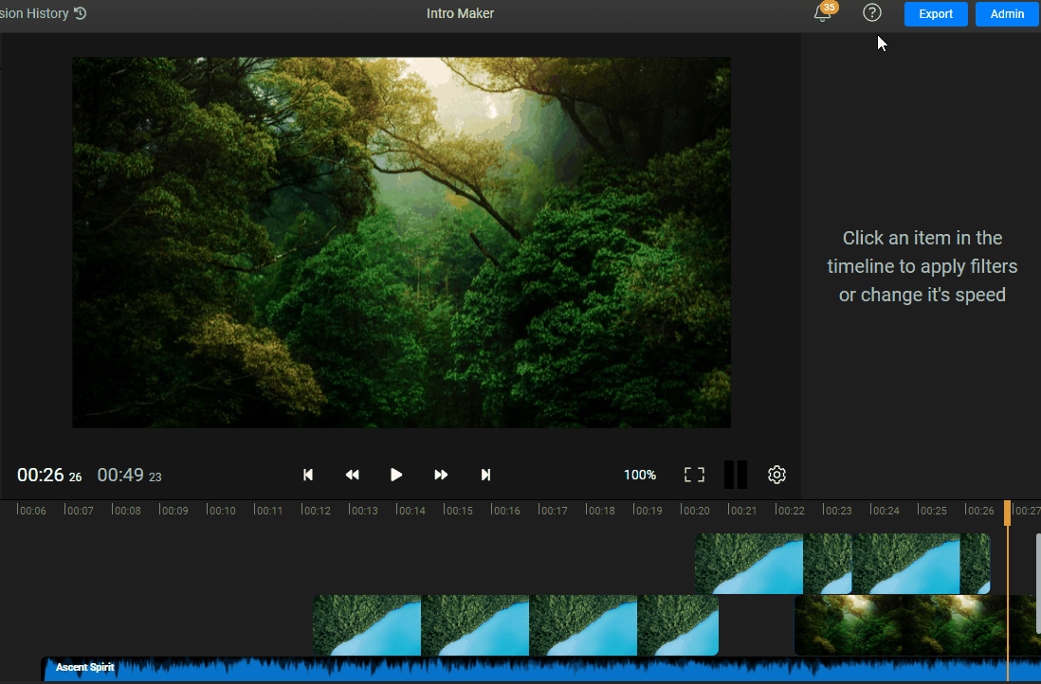The height and width of the screenshot is (684, 1041).
Task: Play the video preview
Action: click(396, 475)
